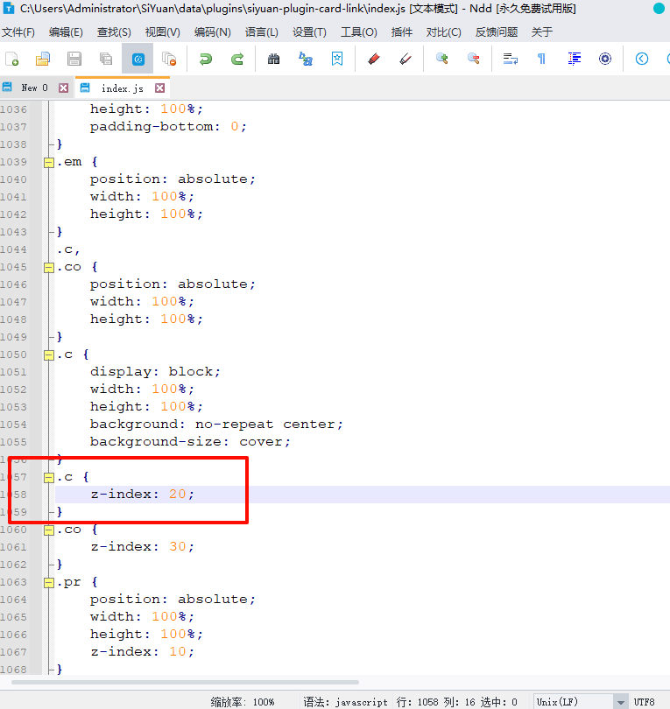Toggle the indent guide icon
Image resolution: width=670 pixels, height=709 pixels.
click(574, 60)
